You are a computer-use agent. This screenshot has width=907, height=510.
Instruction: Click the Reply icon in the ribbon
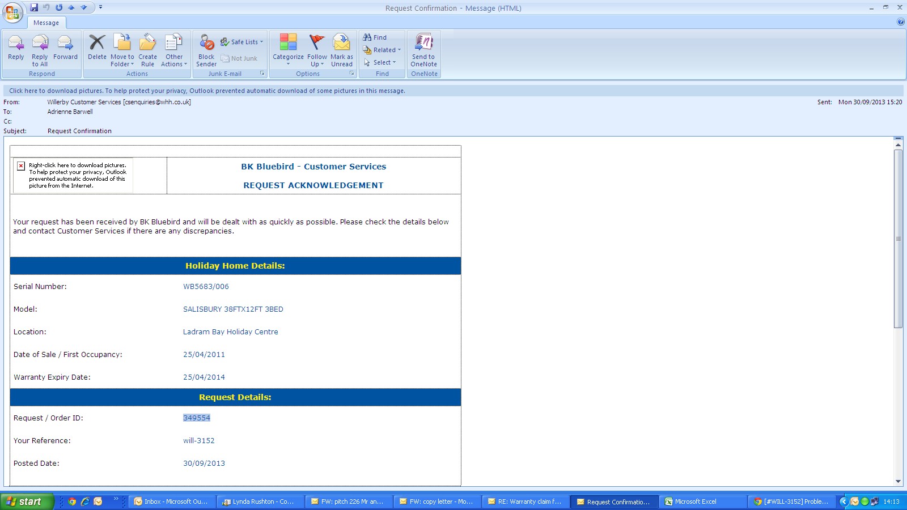click(x=16, y=48)
